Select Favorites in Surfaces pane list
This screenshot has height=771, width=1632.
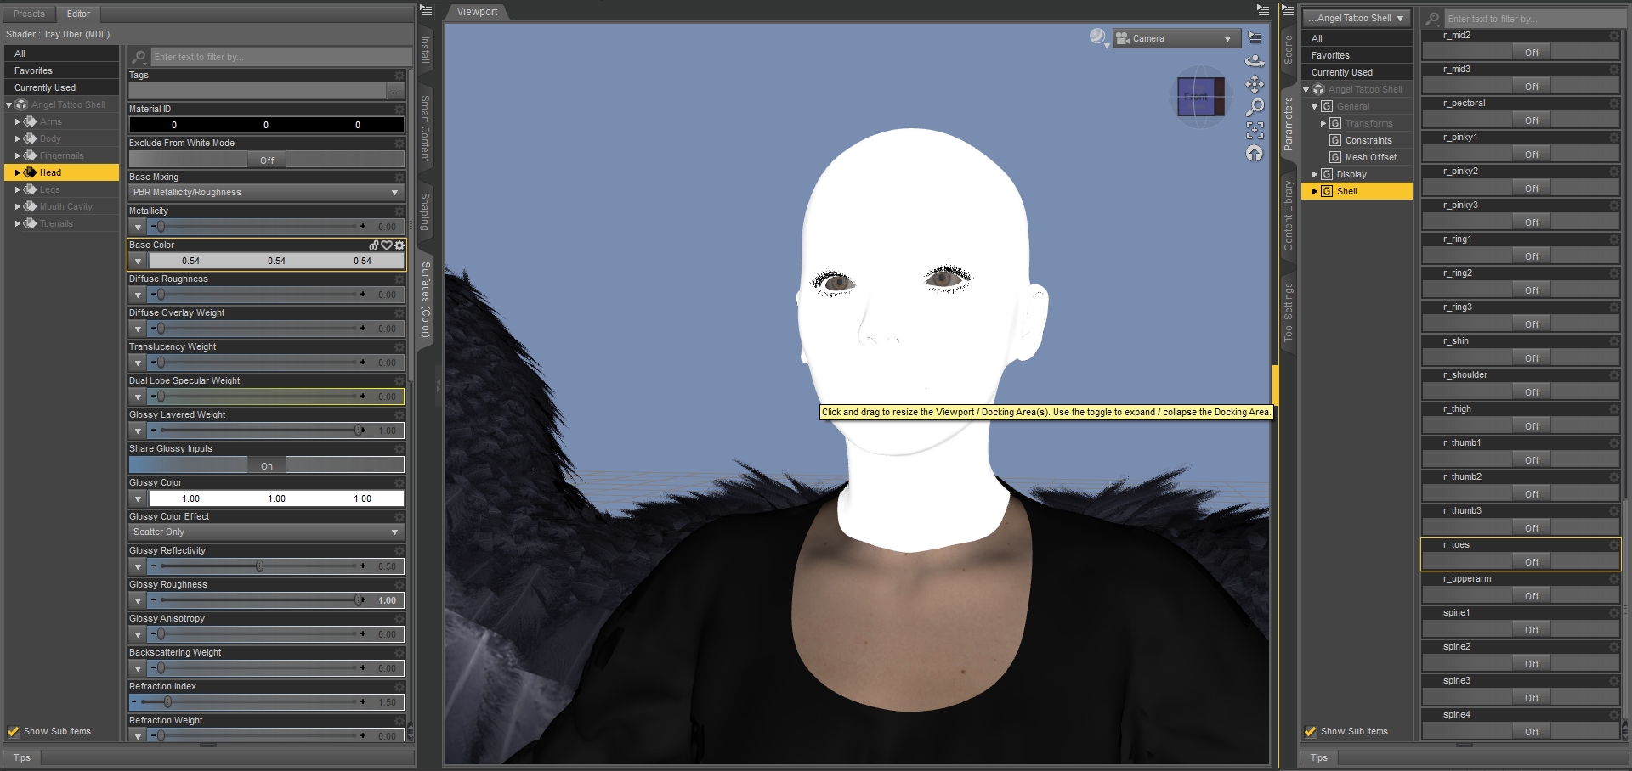[62, 70]
